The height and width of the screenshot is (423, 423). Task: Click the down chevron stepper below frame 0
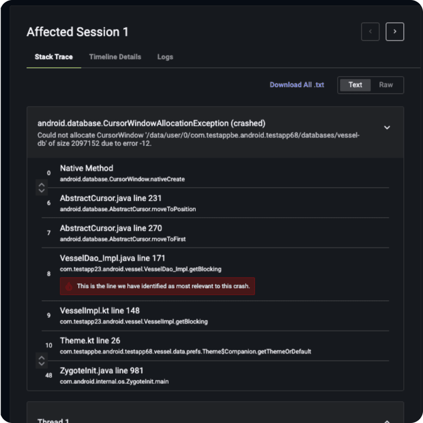coord(41,190)
